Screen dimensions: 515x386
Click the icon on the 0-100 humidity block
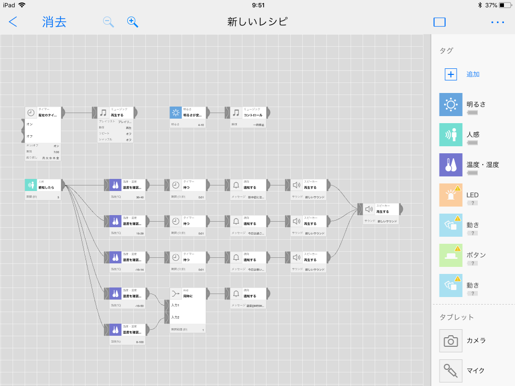coord(115,330)
